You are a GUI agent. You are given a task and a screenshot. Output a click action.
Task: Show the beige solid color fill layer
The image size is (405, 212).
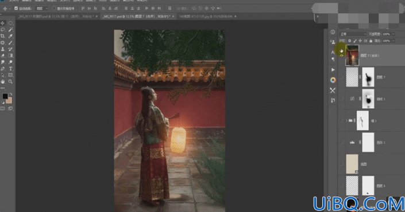[x=342, y=164]
